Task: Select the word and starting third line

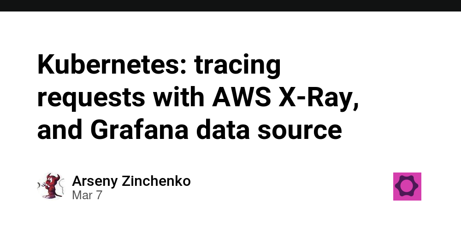Action: [x=60, y=129]
